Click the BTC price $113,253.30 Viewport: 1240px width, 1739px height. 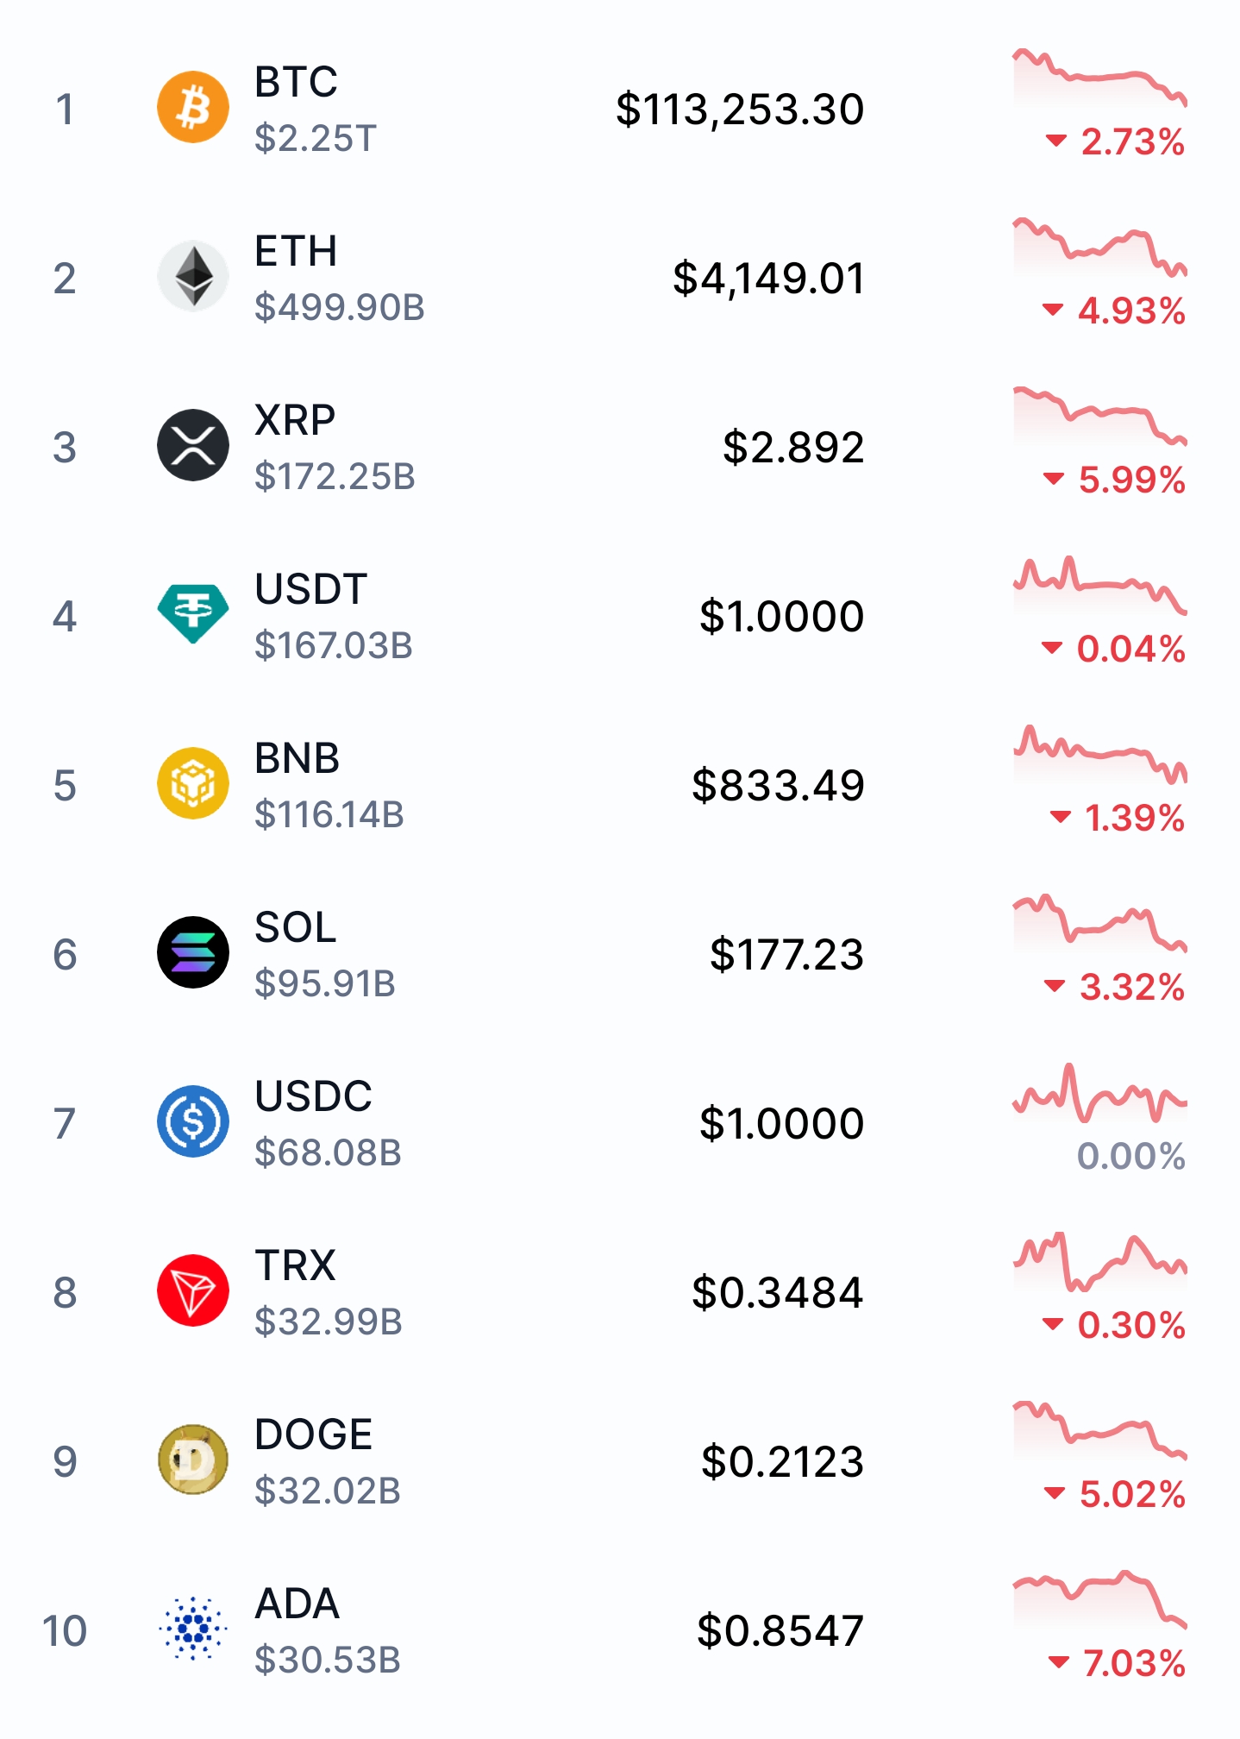click(740, 110)
